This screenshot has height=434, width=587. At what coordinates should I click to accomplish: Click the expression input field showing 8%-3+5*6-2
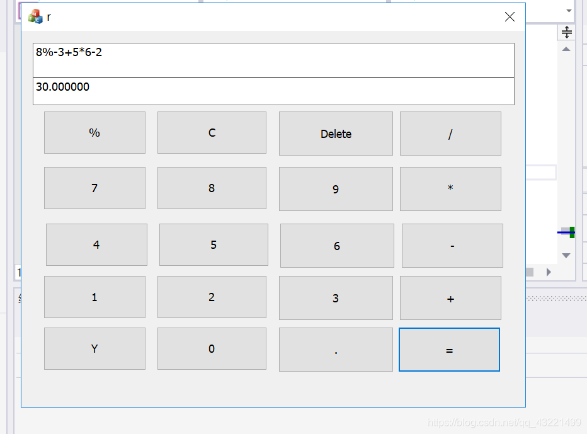pos(273,60)
